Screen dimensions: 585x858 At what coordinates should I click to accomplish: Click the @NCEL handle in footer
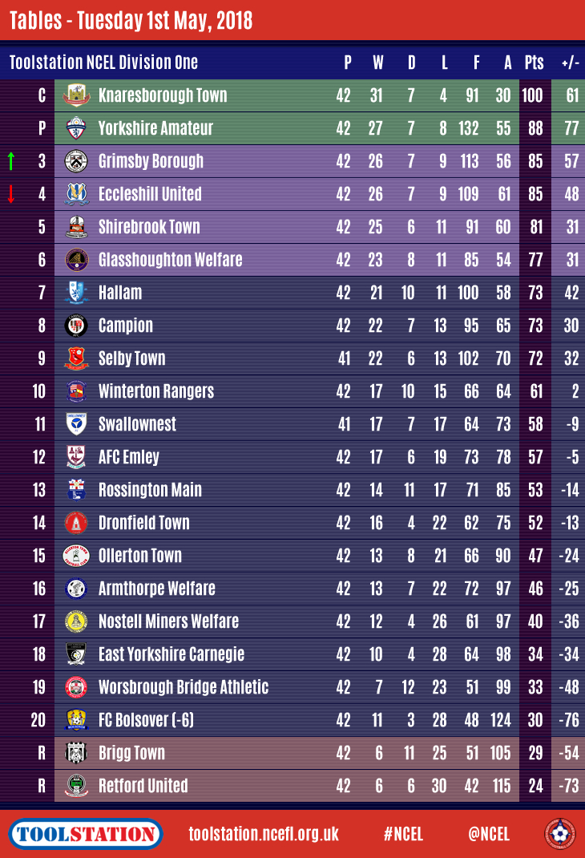click(x=489, y=834)
